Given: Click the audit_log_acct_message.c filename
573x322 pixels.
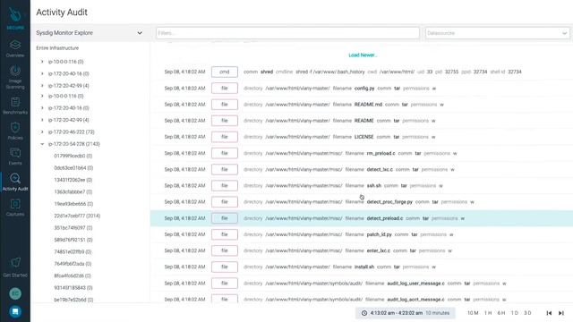Looking at the screenshot, I should [x=415, y=300].
